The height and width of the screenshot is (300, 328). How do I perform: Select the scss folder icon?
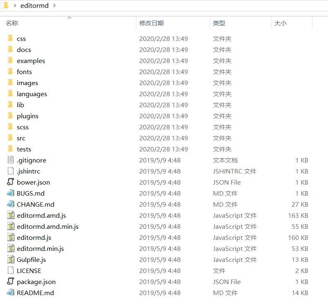pyautogui.click(x=10, y=127)
